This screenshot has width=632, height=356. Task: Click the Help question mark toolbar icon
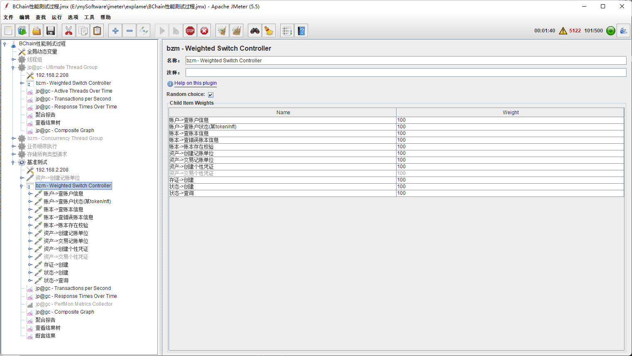301,31
